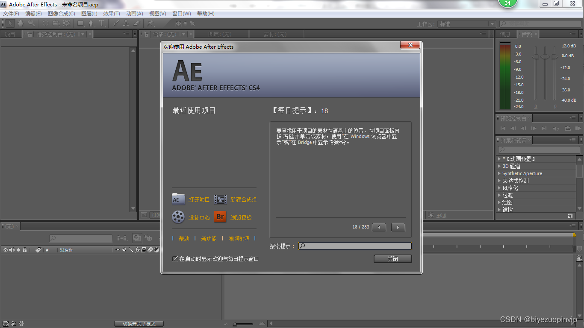Select the Unified Camera tool
This screenshot has height=328, width=584.
[x=56, y=23]
